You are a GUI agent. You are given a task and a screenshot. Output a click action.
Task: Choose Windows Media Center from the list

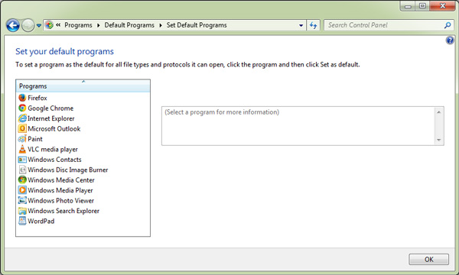point(61,180)
